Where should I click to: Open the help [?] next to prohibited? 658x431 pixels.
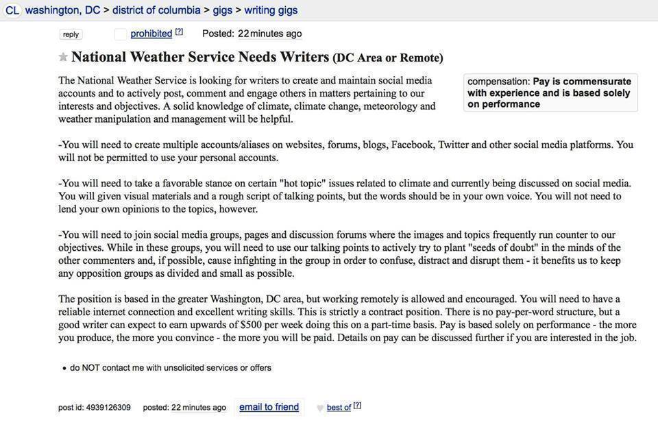pos(180,32)
